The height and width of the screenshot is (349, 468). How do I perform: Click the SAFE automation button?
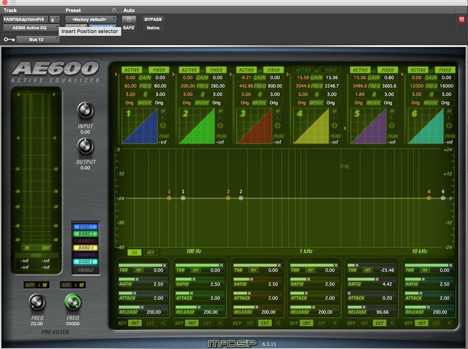point(128,28)
